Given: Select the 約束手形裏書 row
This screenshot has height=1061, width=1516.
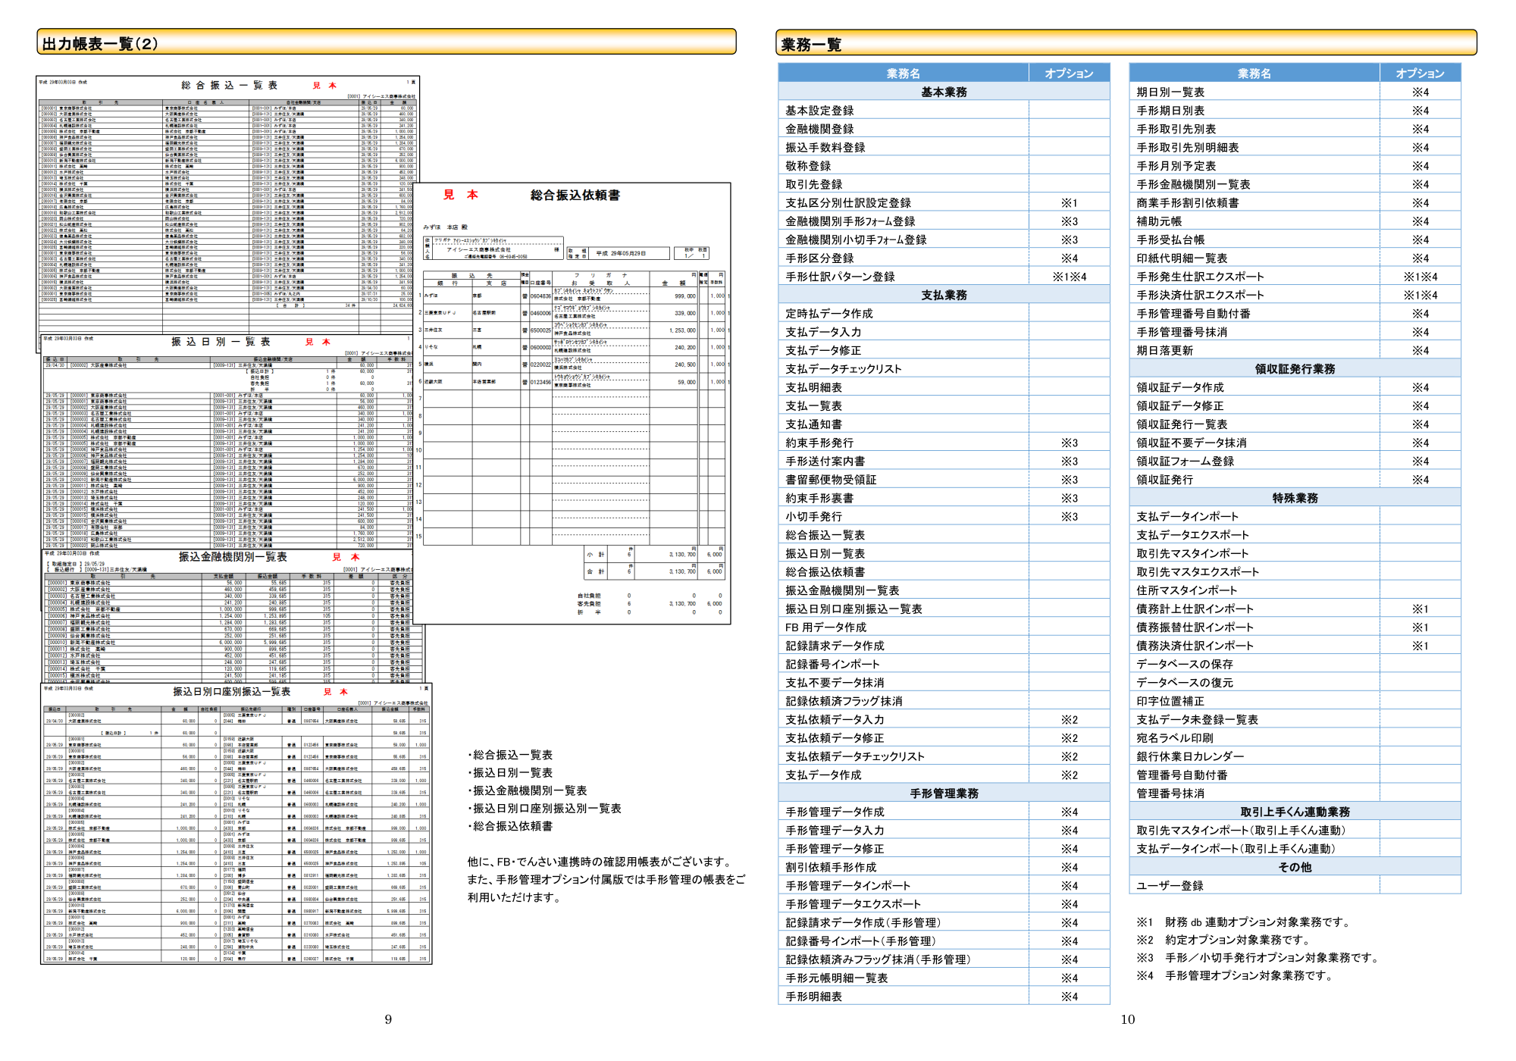Looking at the screenshot, I should [x=944, y=498].
